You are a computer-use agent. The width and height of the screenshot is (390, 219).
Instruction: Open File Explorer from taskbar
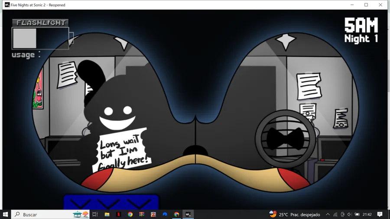107,214
